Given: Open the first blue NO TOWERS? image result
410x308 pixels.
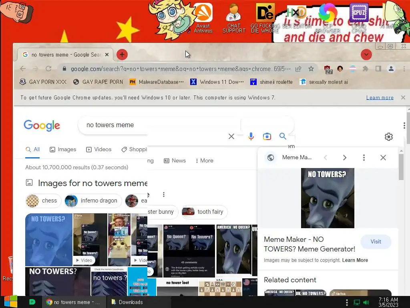Looking at the screenshot, I should click(x=49, y=240).
